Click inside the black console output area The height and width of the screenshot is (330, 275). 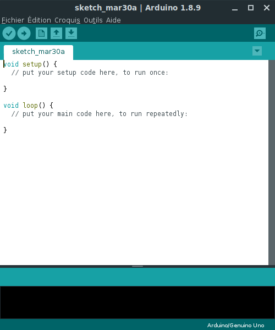pos(137,302)
